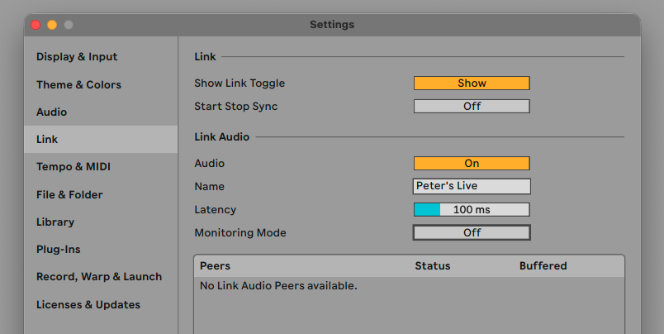Turn off Link Audio with the On button
This screenshot has width=664, height=334.
click(x=472, y=164)
